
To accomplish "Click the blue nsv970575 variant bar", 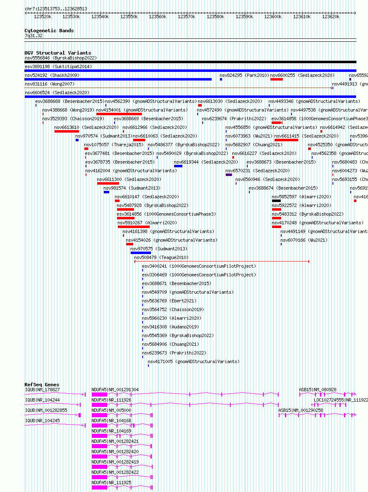I will 141,253.
